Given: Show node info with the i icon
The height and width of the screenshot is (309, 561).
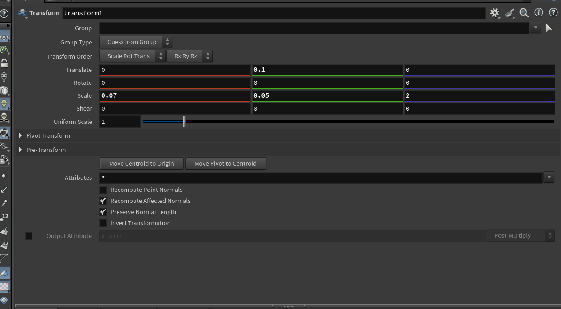Looking at the screenshot, I should [539, 12].
